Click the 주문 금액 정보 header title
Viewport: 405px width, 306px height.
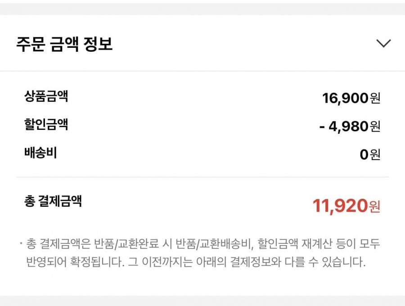(64, 44)
